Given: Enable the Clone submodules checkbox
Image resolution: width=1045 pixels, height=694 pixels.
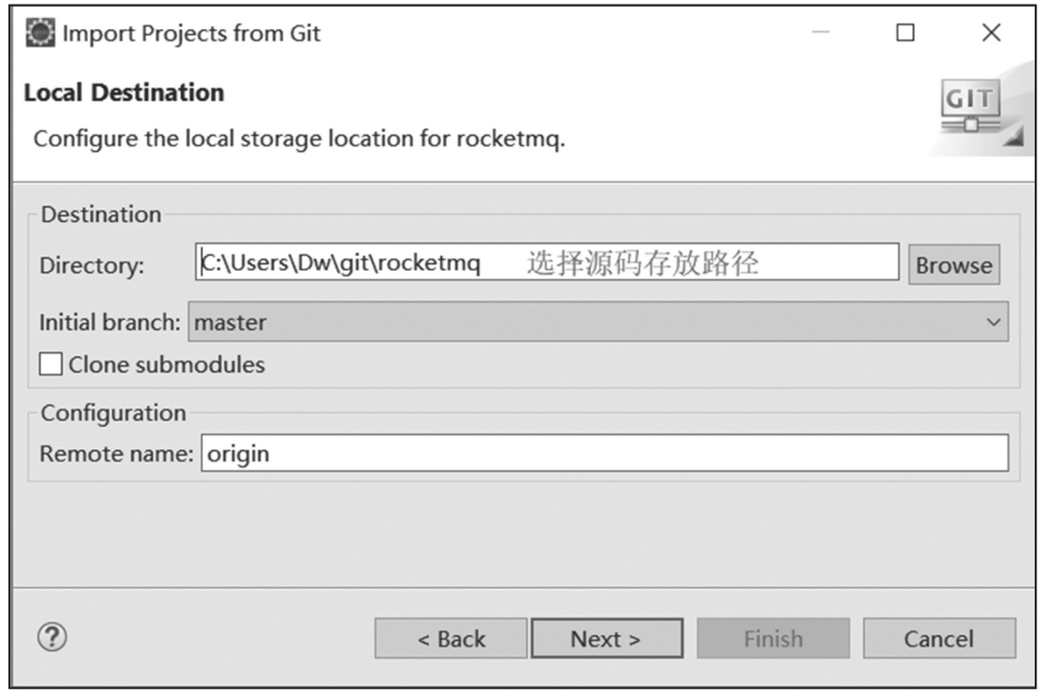Looking at the screenshot, I should (x=50, y=364).
